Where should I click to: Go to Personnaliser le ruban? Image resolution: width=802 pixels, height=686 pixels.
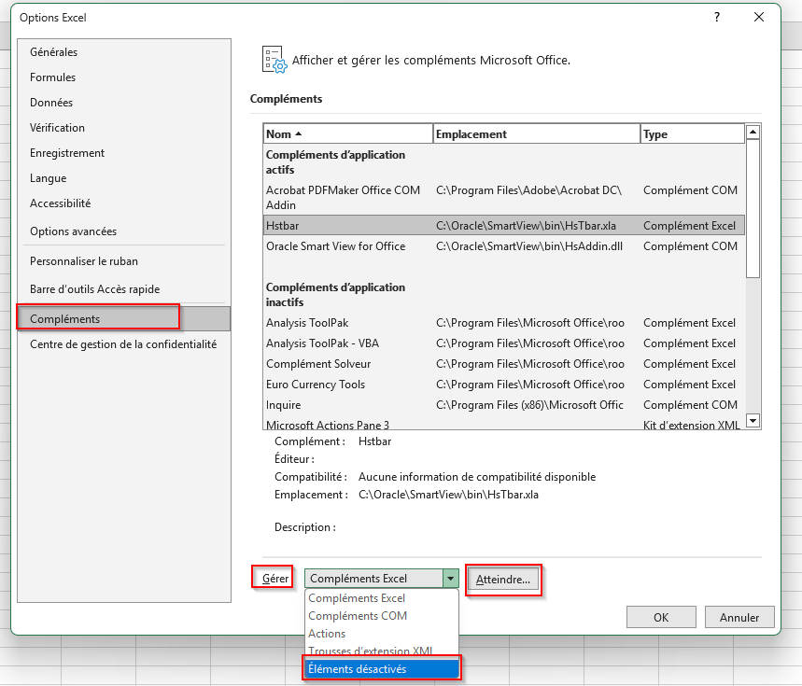pyautogui.click(x=84, y=261)
